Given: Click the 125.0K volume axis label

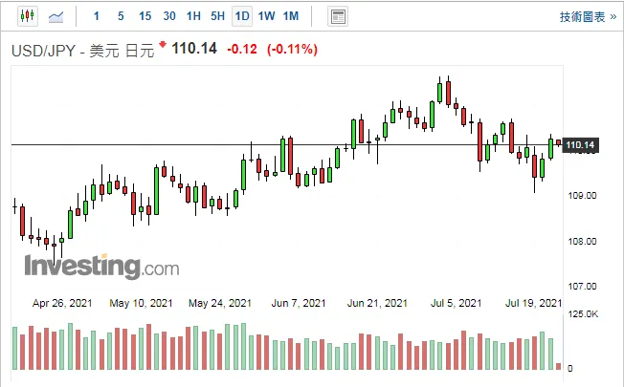Looking at the screenshot, I should pos(583,313).
